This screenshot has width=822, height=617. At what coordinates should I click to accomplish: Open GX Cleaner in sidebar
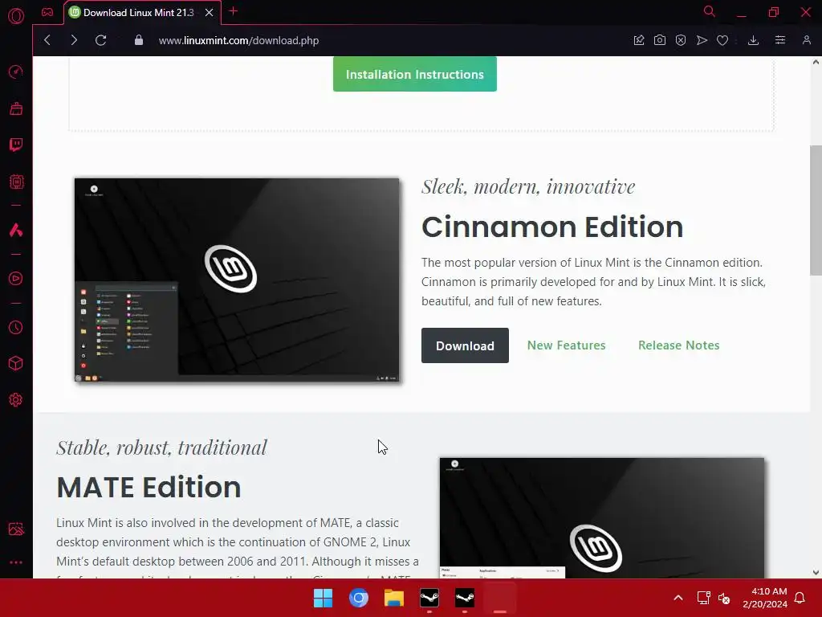(16, 108)
